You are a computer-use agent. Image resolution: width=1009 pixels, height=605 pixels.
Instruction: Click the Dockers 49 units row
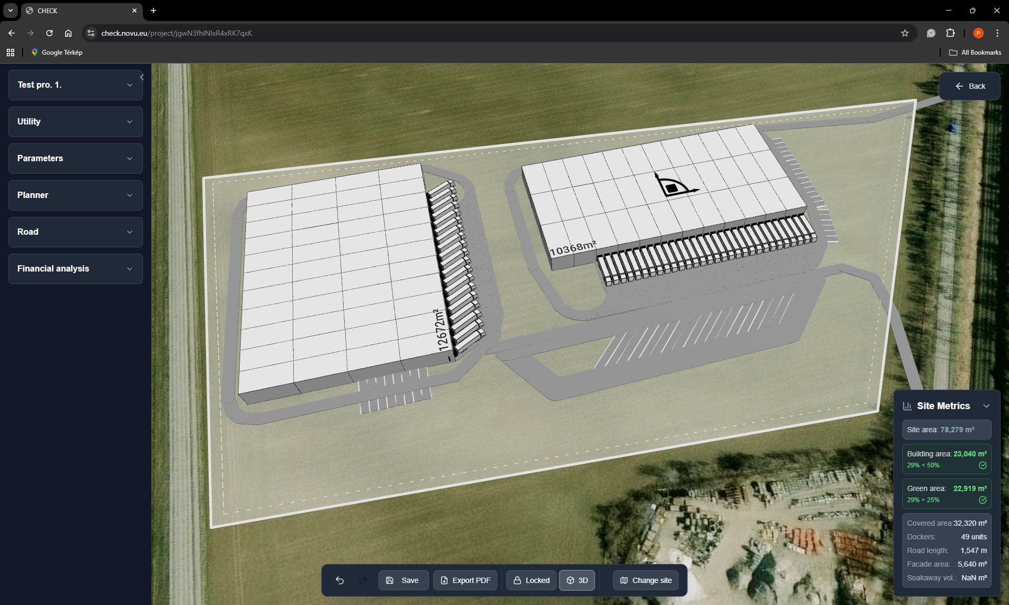point(947,537)
